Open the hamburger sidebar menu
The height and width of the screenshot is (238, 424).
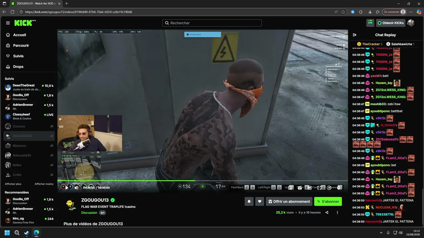pyautogui.click(x=8, y=23)
